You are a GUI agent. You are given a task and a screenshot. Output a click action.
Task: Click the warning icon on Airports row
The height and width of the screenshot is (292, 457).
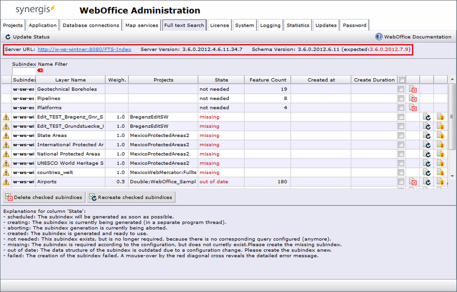(6, 182)
